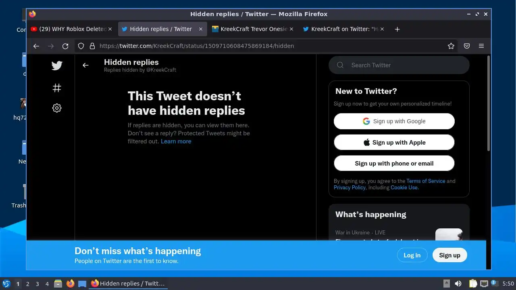Open the Terms of Service link
The height and width of the screenshot is (290, 516).
(x=426, y=181)
